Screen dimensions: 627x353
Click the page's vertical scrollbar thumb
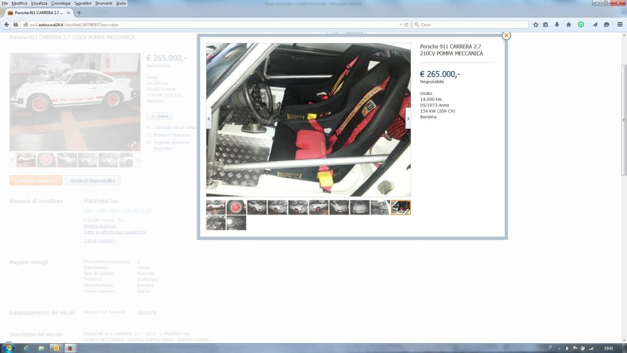[624, 120]
